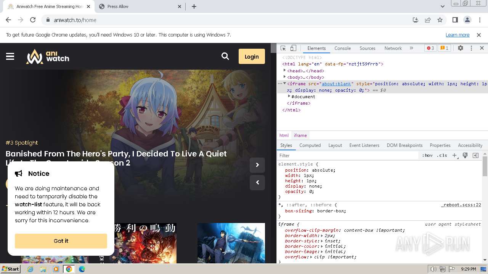Go to next spotlight slide
488x274 pixels.
257,165
